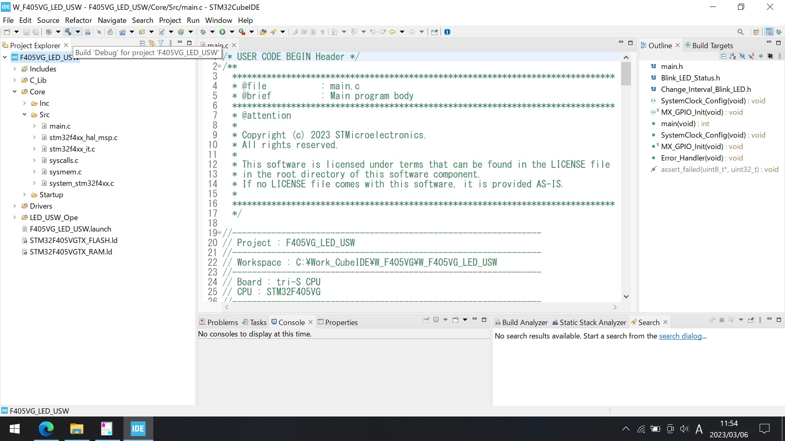Click the Pin Editor toolbar icon

(434, 32)
